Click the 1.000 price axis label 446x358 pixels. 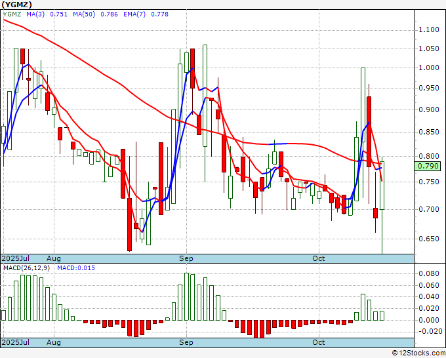pyautogui.click(x=429, y=68)
